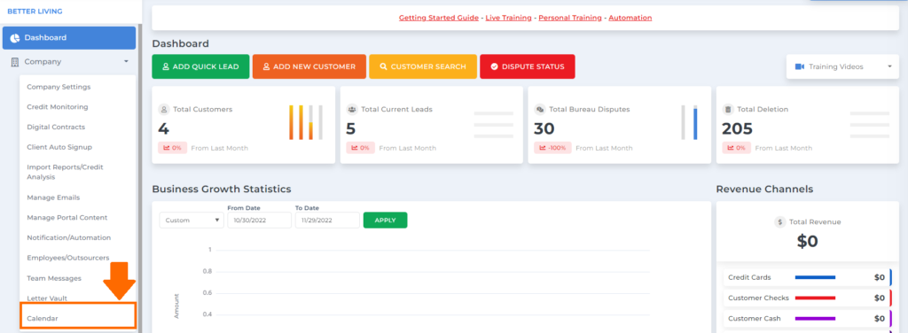Open the Custom date range dropdown
908x333 pixels.
[x=192, y=221]
